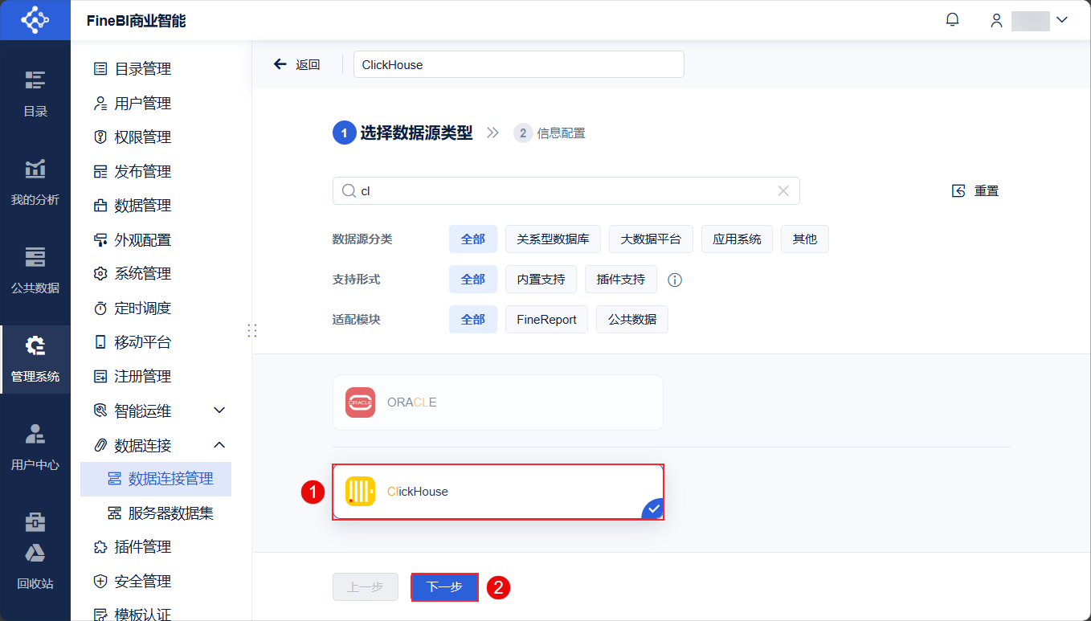This screenshot has height=621, width=1091.
Task: Filter by 插件支持 form
Action: [x=621, y=279]
